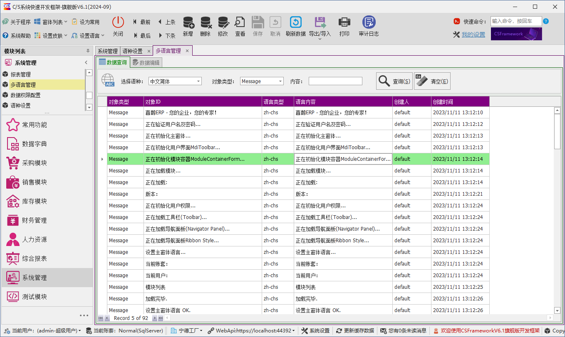This screenshot has height=337, width=565.
Task: Click the navigation pane overflow dots
Action: pyautogui.click(x=84, y=315)
